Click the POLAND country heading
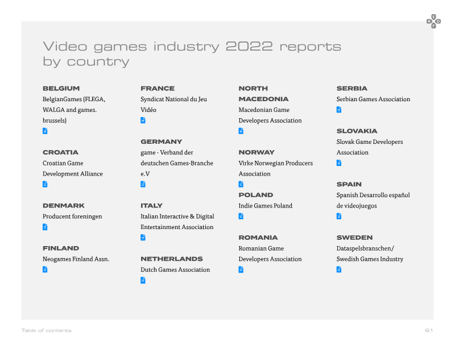 coord(256,195)
